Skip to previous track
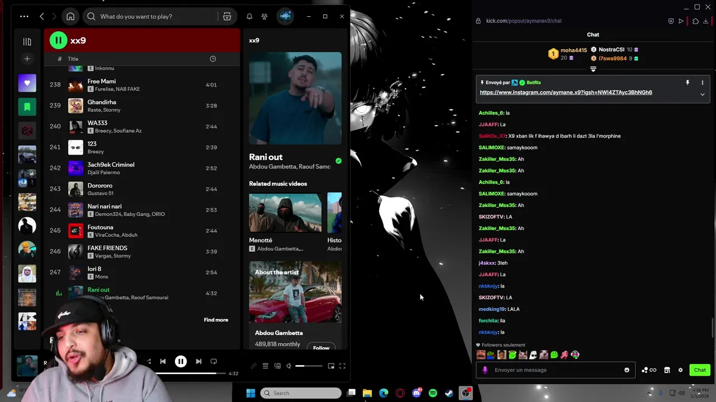The width and height of the screenshot is (716, 402). click(163, 361)
